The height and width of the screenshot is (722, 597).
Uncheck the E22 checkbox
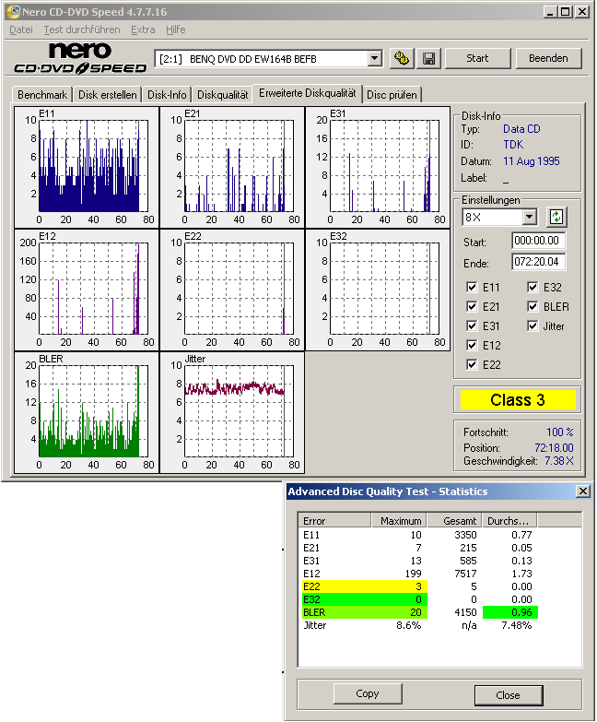(472, 364)
